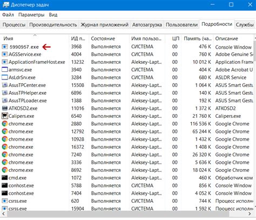Click conhost.exe icon of PID 5788
The image size is (256, 220).
(x=5, y=185)
